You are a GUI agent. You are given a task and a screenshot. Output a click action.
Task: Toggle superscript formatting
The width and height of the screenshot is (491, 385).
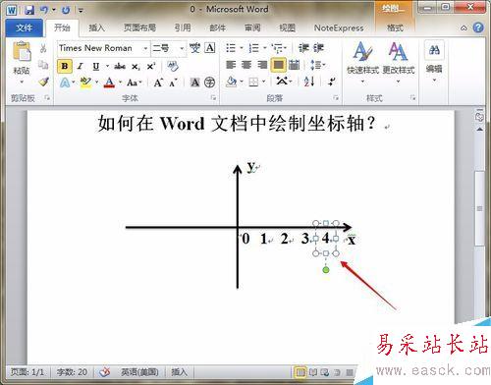(151, 66)
